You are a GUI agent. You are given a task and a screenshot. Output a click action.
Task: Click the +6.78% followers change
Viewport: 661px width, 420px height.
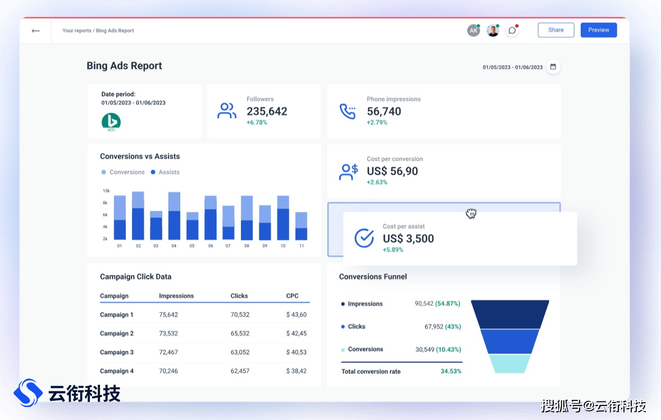pyautogui.click(x=257, y=123)
